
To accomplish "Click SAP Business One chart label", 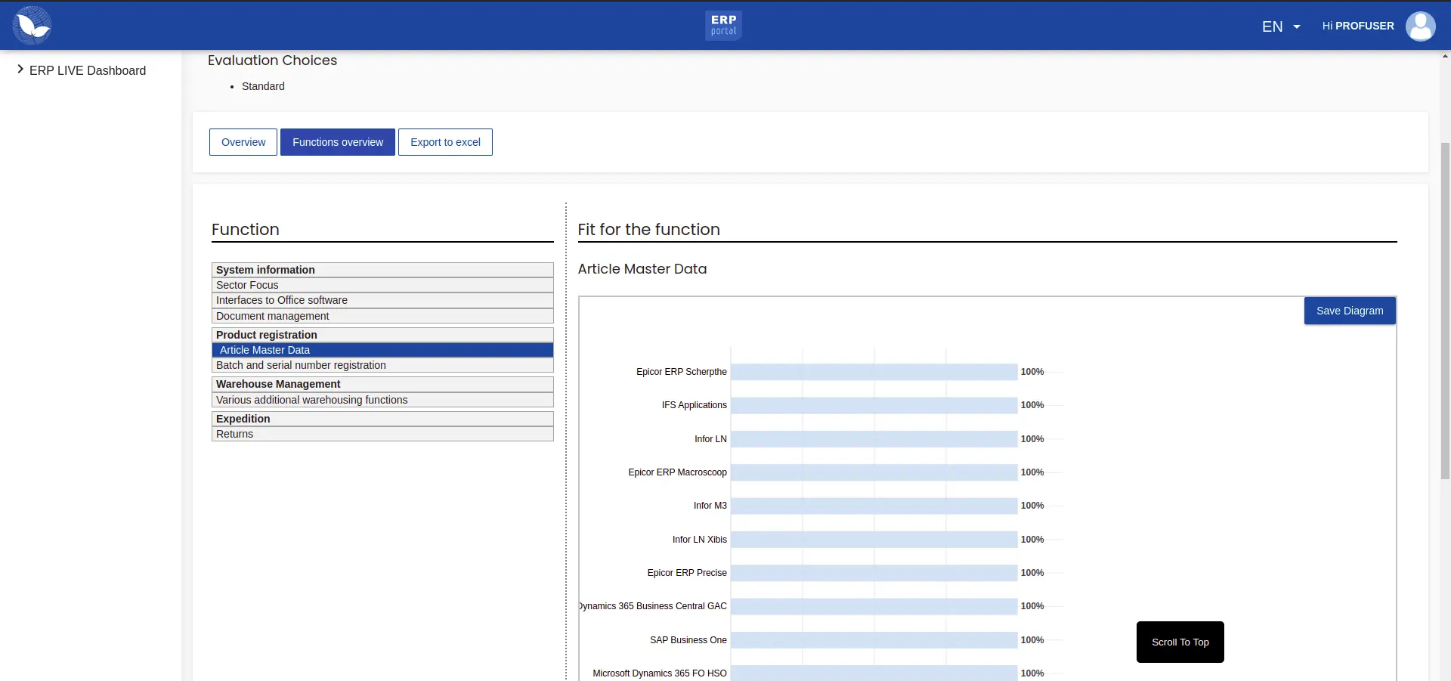I will click(x=688, y=640).
